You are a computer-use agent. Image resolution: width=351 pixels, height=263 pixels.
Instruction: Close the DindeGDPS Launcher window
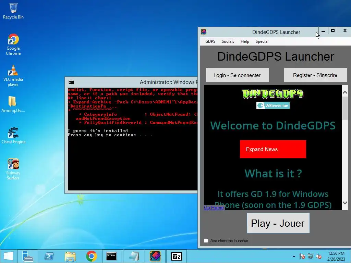[345, 31]
